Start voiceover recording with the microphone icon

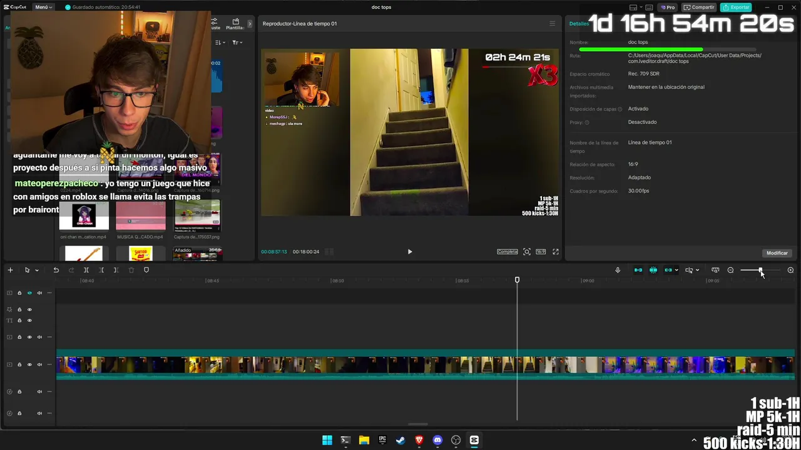(x=618, y=270)
